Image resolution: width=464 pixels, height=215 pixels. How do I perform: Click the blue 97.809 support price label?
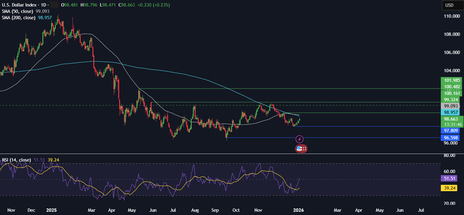(x=450, y=131)
